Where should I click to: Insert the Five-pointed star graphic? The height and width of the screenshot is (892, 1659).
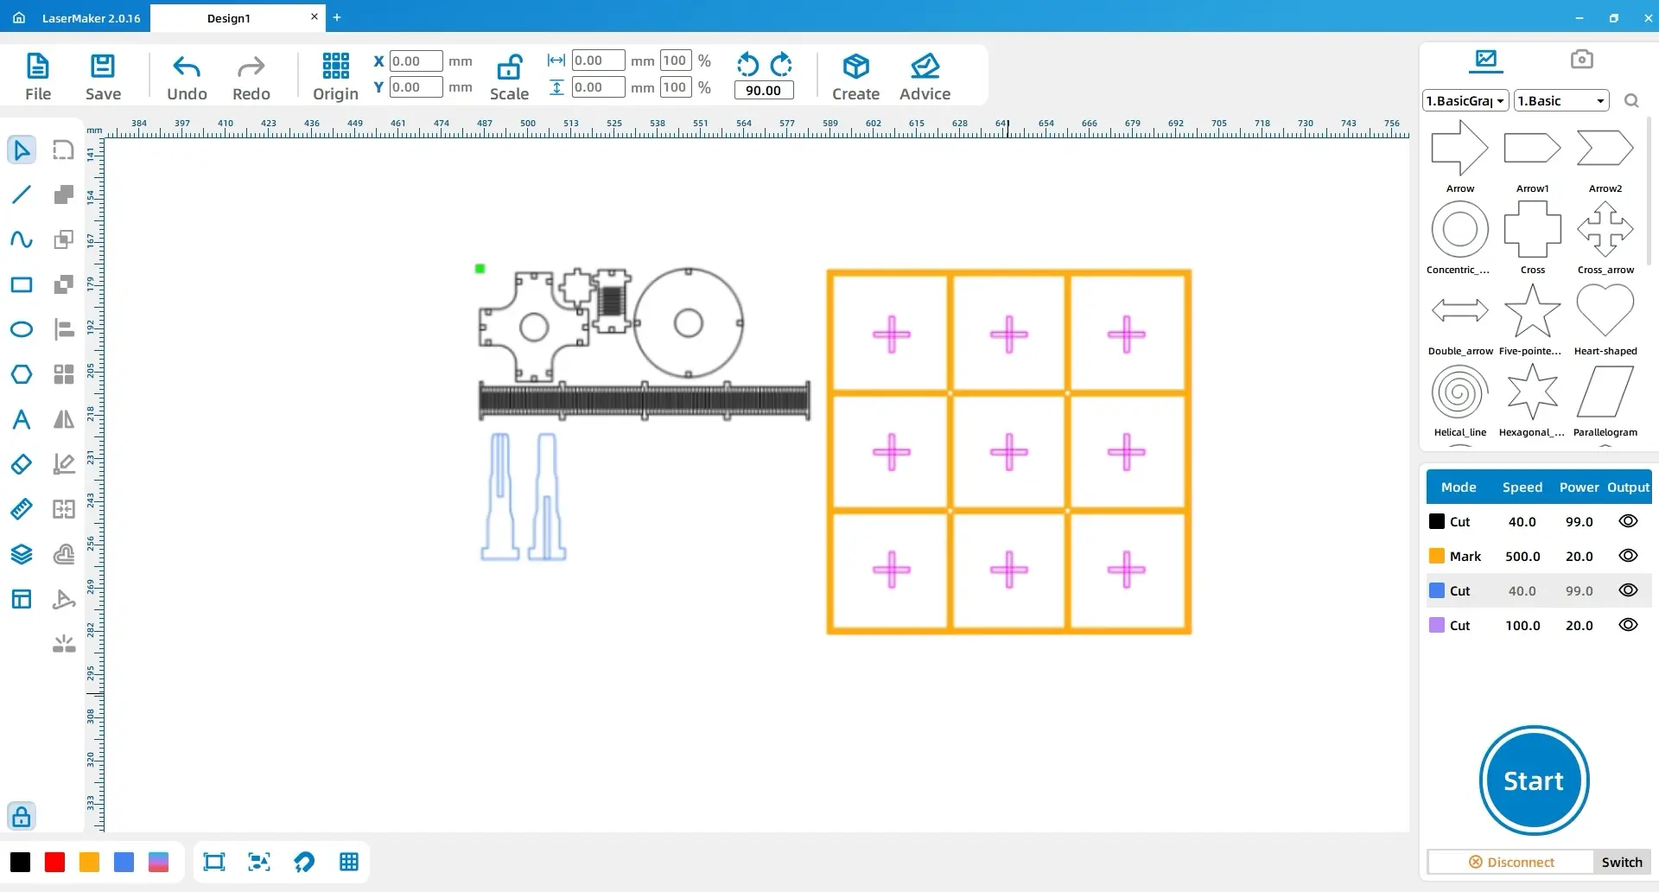coord(1532,319)
